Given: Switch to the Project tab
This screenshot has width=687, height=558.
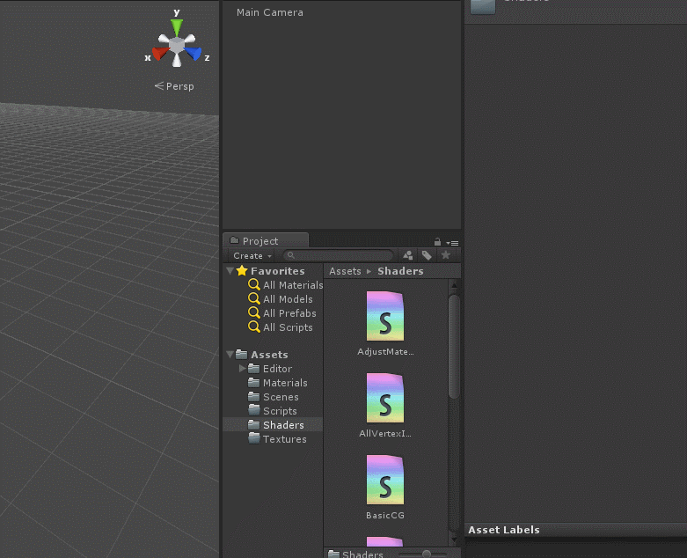Looking at the screenshot, I should [x=260, y=241].
